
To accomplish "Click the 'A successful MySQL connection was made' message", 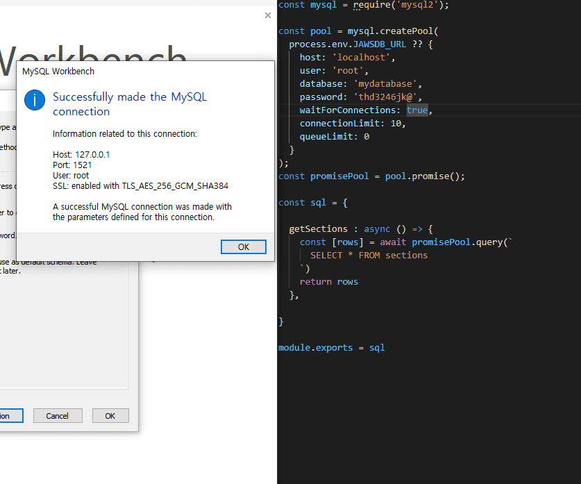I will coord(142,212).
